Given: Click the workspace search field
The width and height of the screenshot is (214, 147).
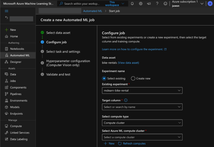Looking at the screenshot, I should click(x=82, y=4).
